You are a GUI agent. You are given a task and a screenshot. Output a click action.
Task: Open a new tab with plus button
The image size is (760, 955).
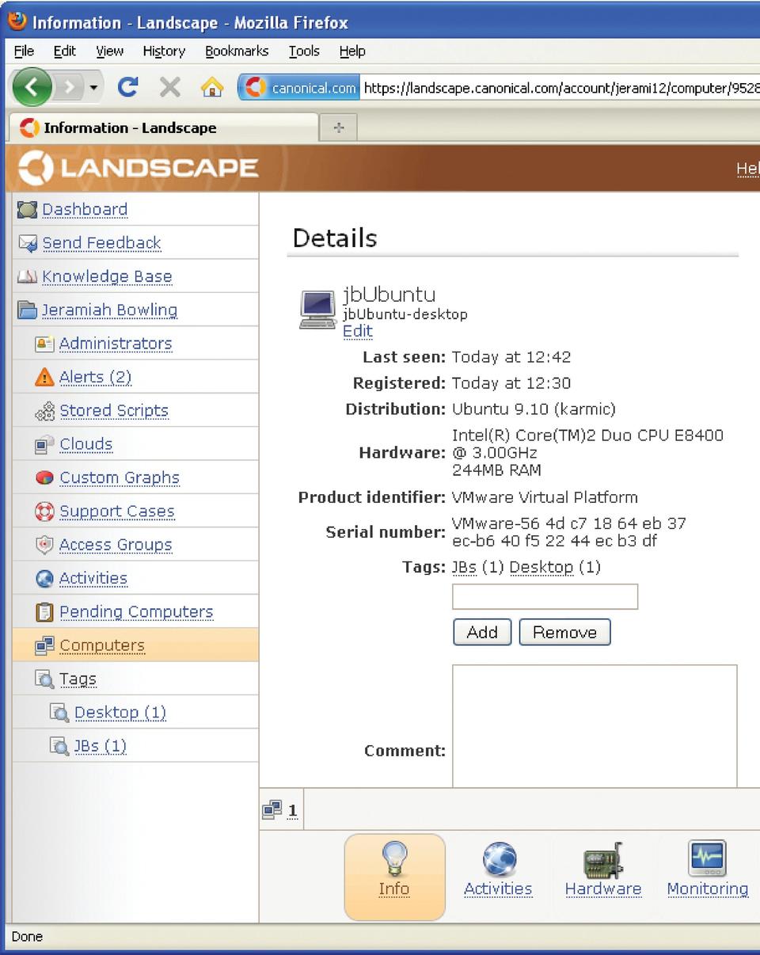[339, 127]
